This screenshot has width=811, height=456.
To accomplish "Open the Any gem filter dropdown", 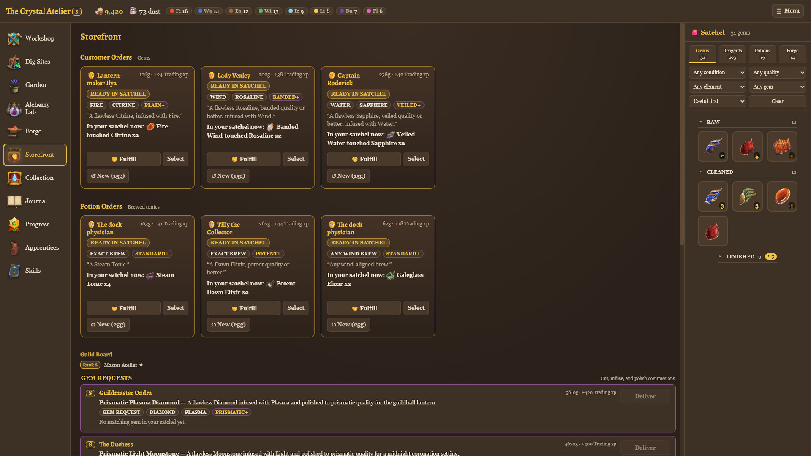I will [x=778, y=87].
